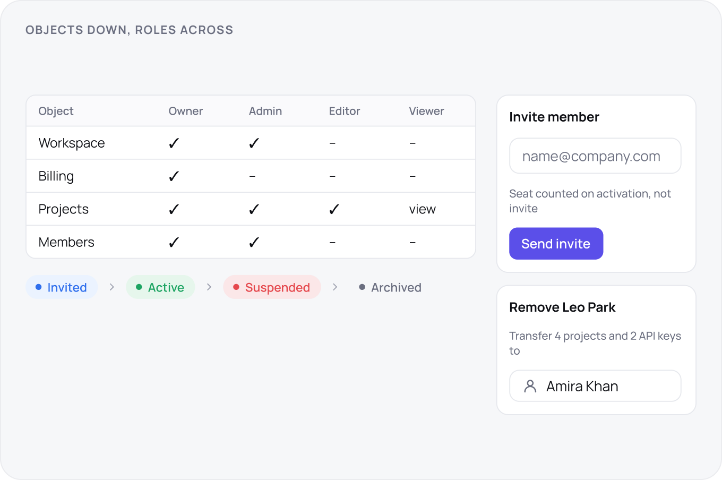Screen dimensions: 722x480
Task: Click the Editor dash in Workspace row
Action: point(332,143)
